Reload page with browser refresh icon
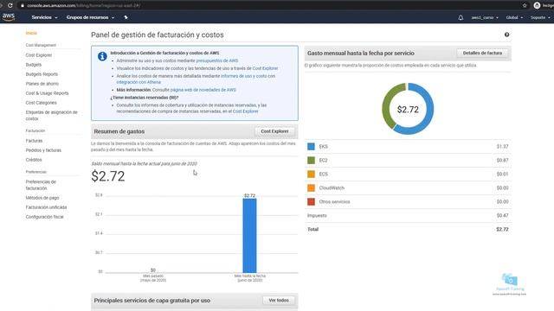Viewport: 554px width, 311px height. (10, 5)
